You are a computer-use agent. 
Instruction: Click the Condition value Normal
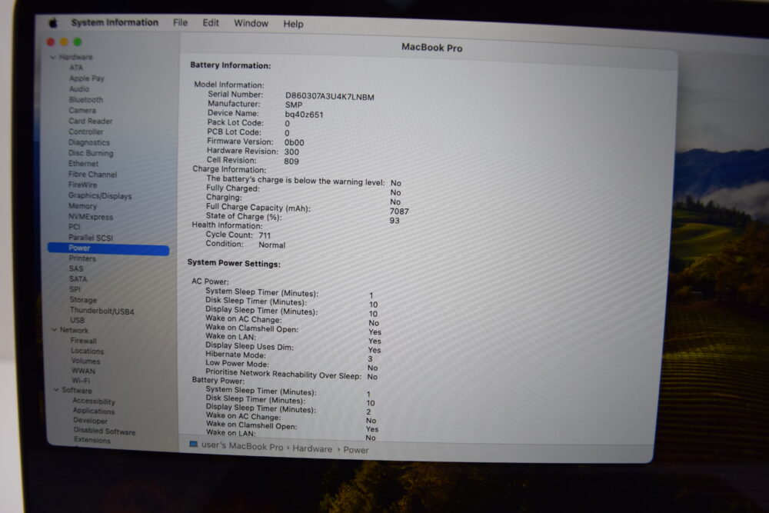[x=271, y=245]
